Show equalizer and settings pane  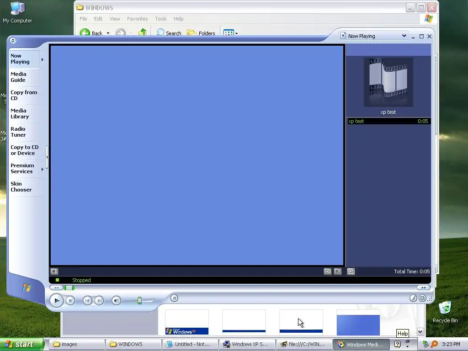pyautogui.click(x=54, y=271)
